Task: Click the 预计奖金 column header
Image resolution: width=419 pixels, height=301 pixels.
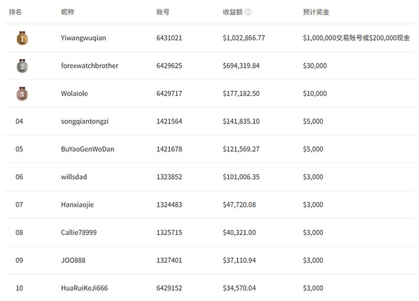Action: (x=316, y=12)
